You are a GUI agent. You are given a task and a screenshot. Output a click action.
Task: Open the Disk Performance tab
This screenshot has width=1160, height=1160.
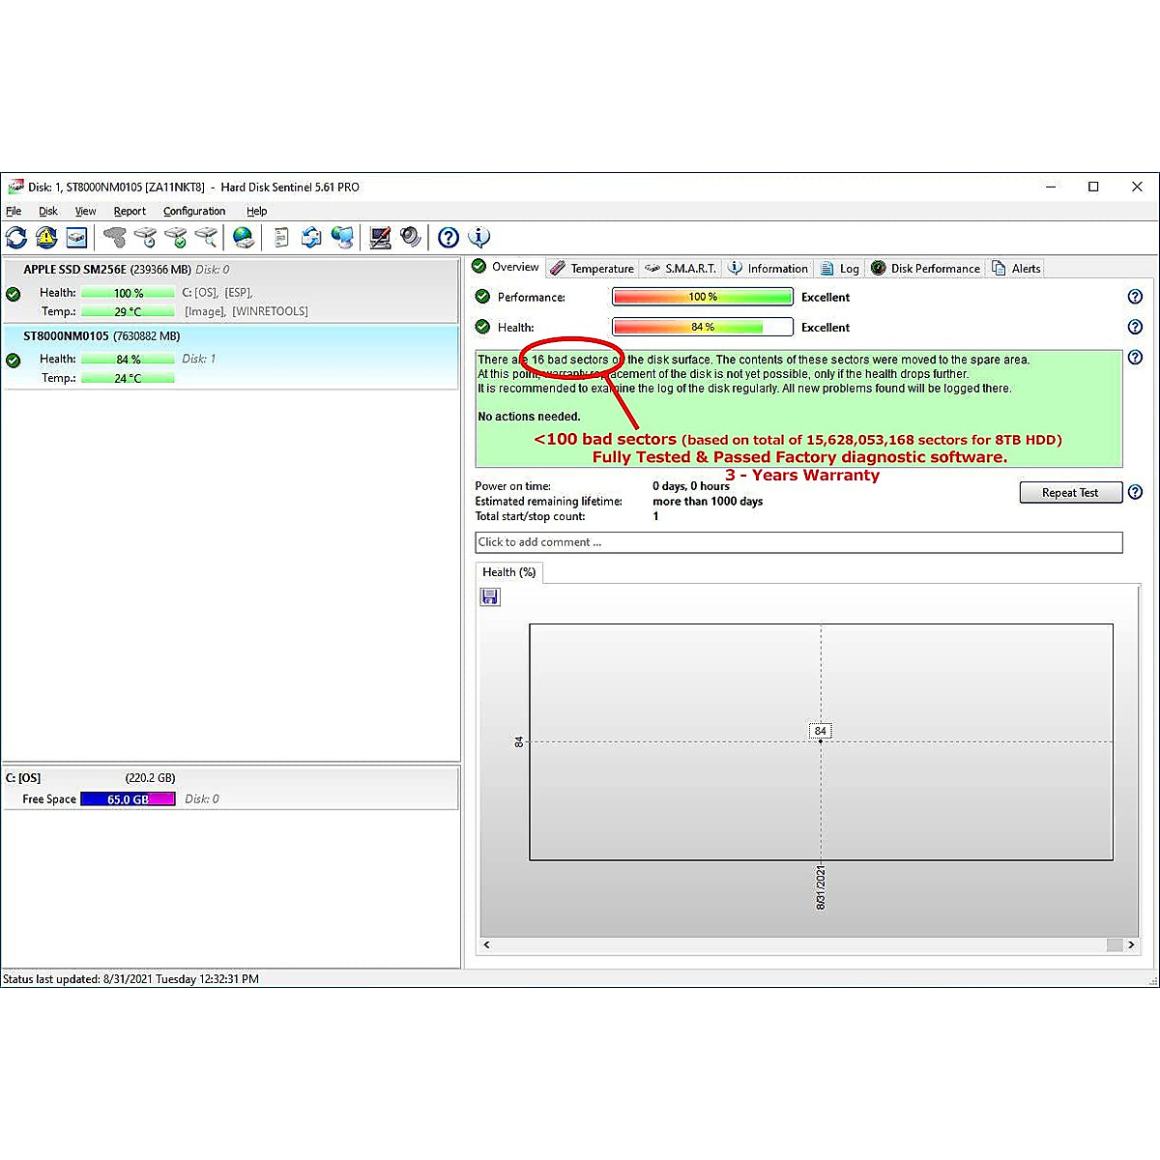(x=925, y=269)
